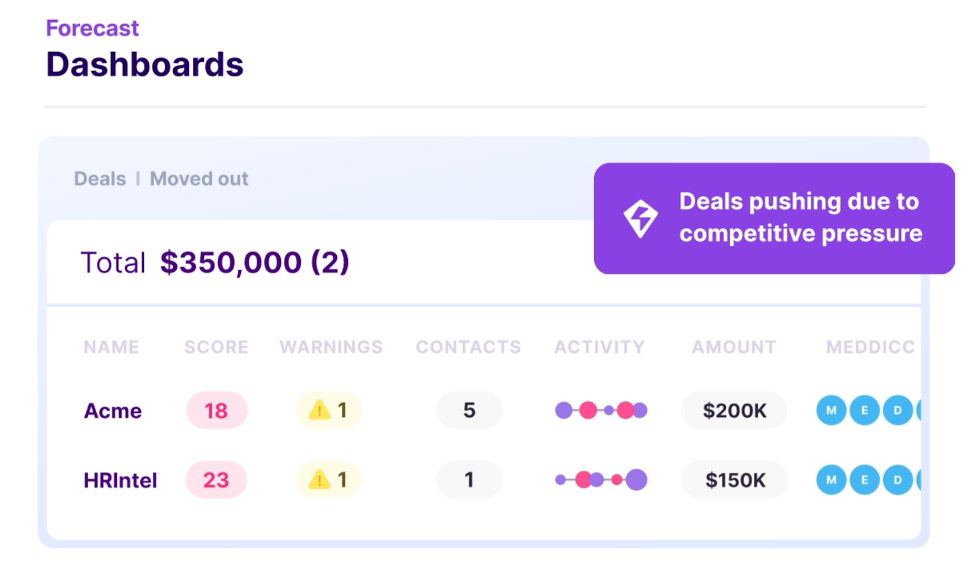Sort by the AMOUNT column header

[734, 347]
